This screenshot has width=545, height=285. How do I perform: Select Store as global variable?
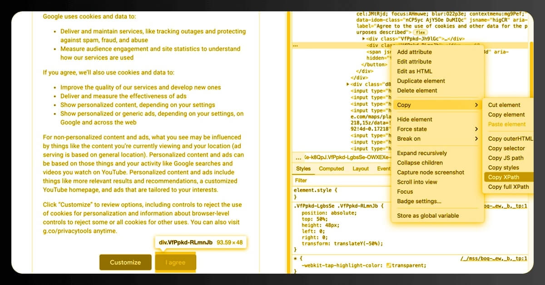[428, 216]
